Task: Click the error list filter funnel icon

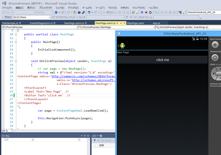Action: tap(95, 141)
